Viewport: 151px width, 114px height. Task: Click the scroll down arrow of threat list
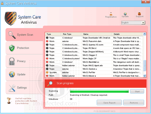coord(144,76)
